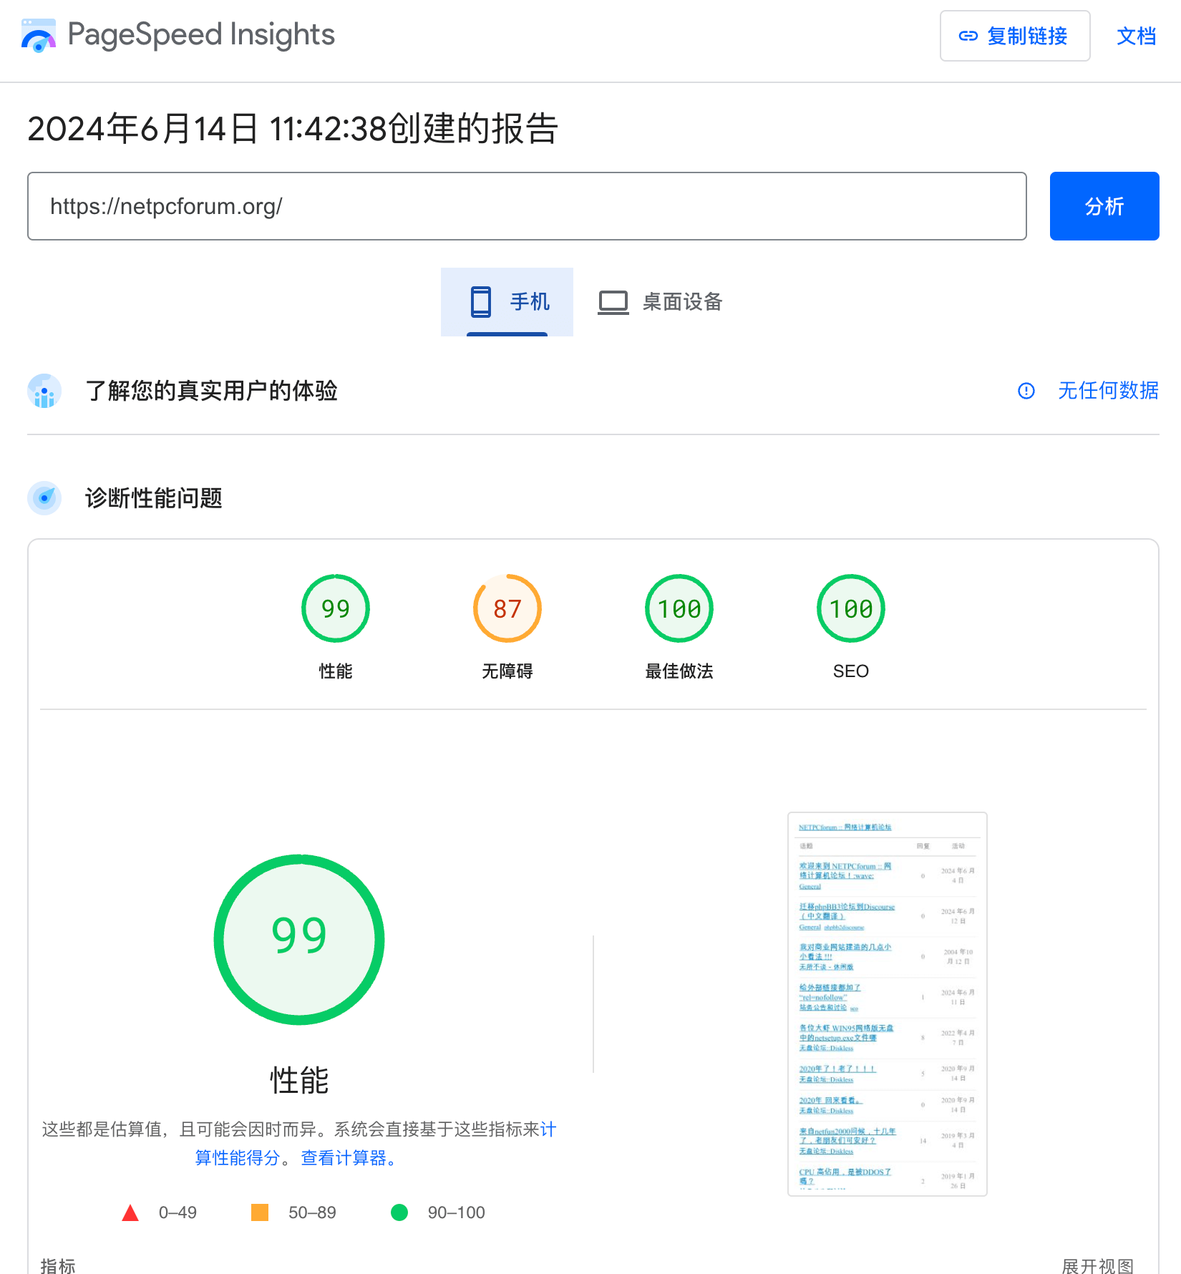This screenshot has width=1181, height=1274.
Task: Click the page screenshot thumbnail
Action: click(x=887, y=1003)
